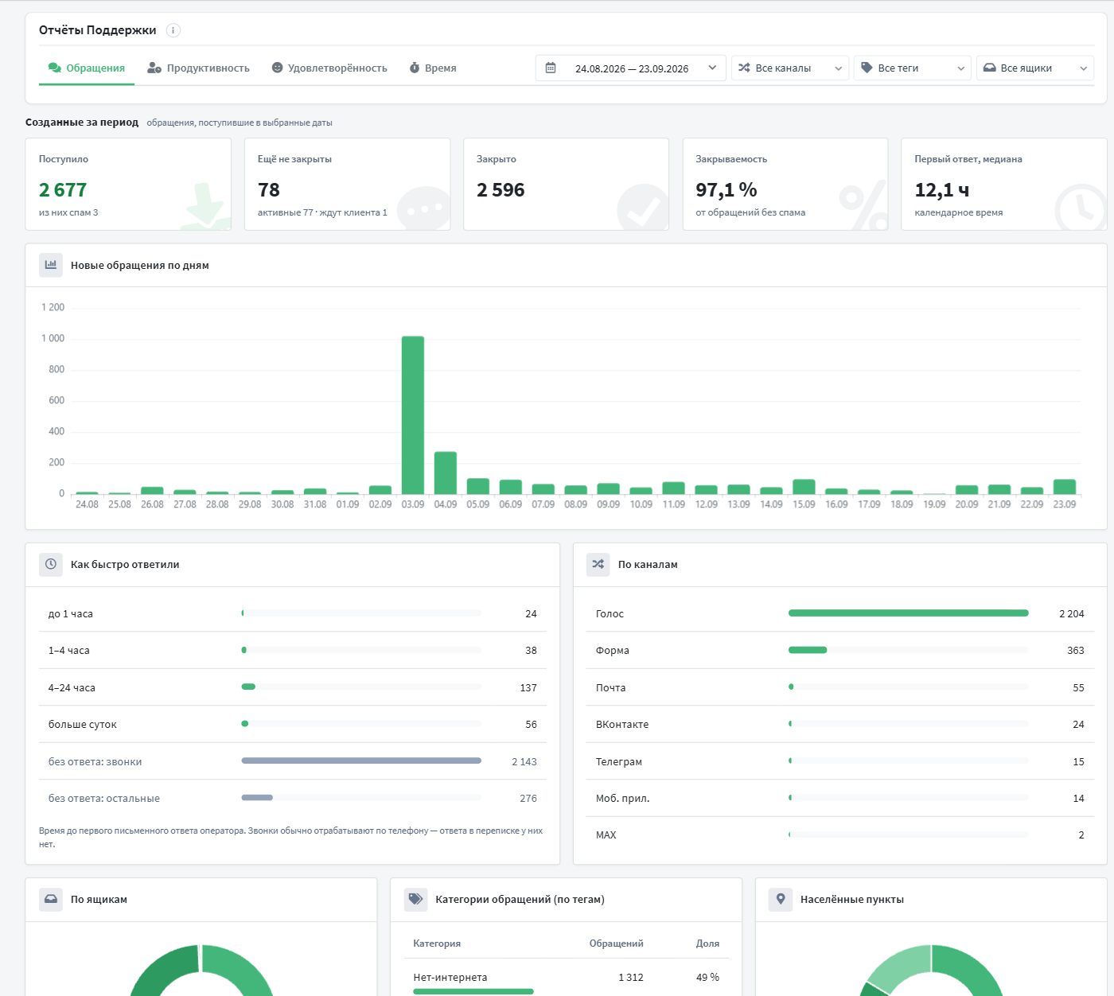
Task: Click the inbox icon beside По ящикам heading
Action: coord(51,899)
